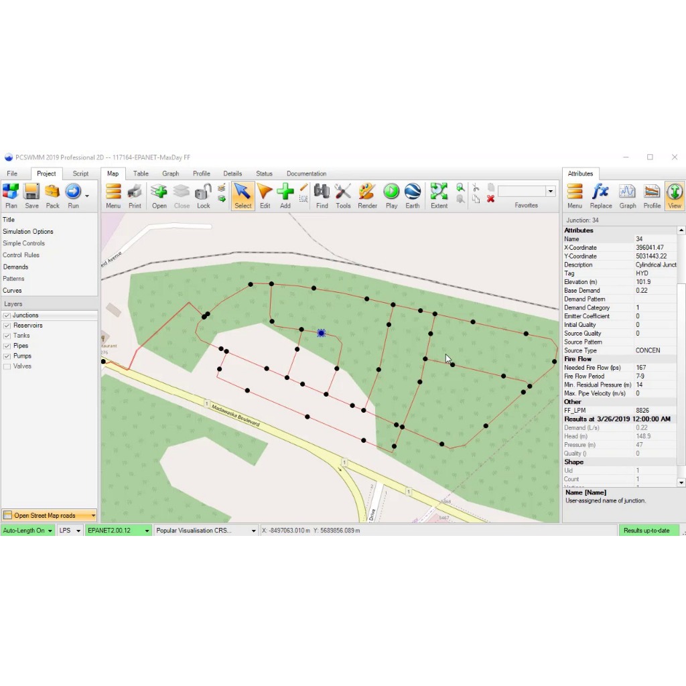
Task: Switch to the Table tab
Action: (x=141, y=174)
